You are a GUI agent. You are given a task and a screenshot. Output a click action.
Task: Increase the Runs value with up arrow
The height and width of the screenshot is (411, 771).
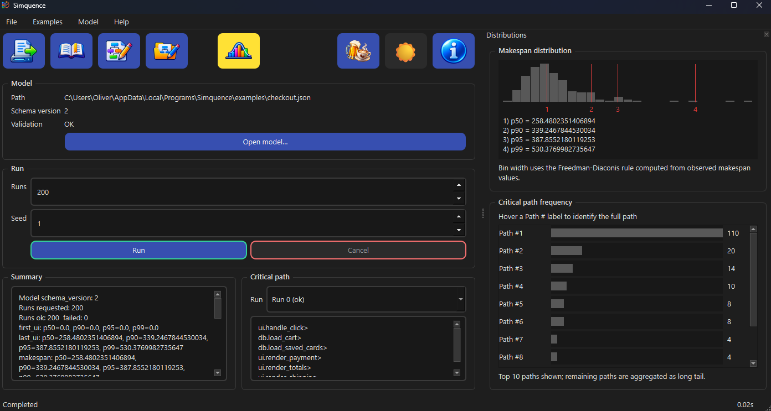459,185
